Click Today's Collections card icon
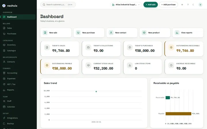207x129 pixels. [x=88, y=47]
